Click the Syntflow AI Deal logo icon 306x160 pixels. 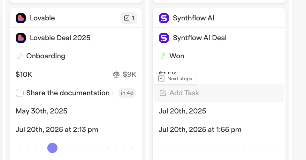164,38
